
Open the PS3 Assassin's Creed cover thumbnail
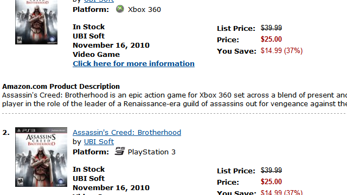41,157
